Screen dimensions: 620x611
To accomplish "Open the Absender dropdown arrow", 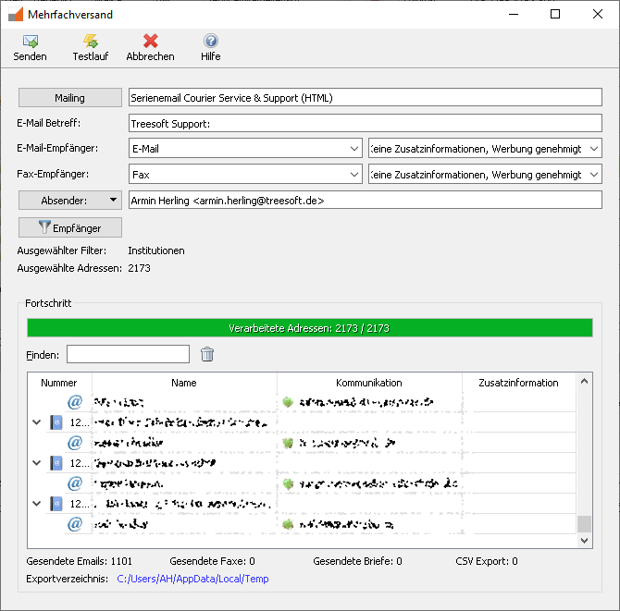I will click(x=113, y=200).
